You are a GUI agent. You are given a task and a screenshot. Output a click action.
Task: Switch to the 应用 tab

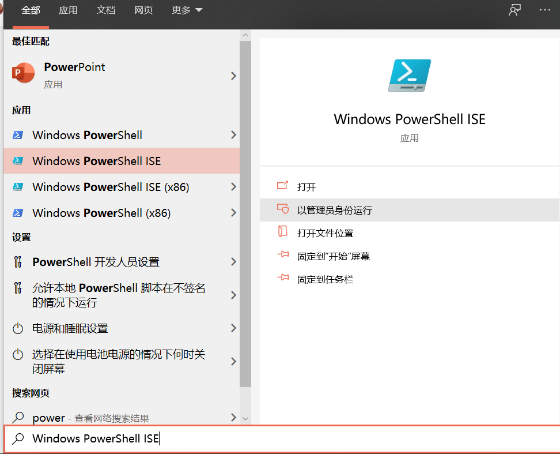(69, 10)
